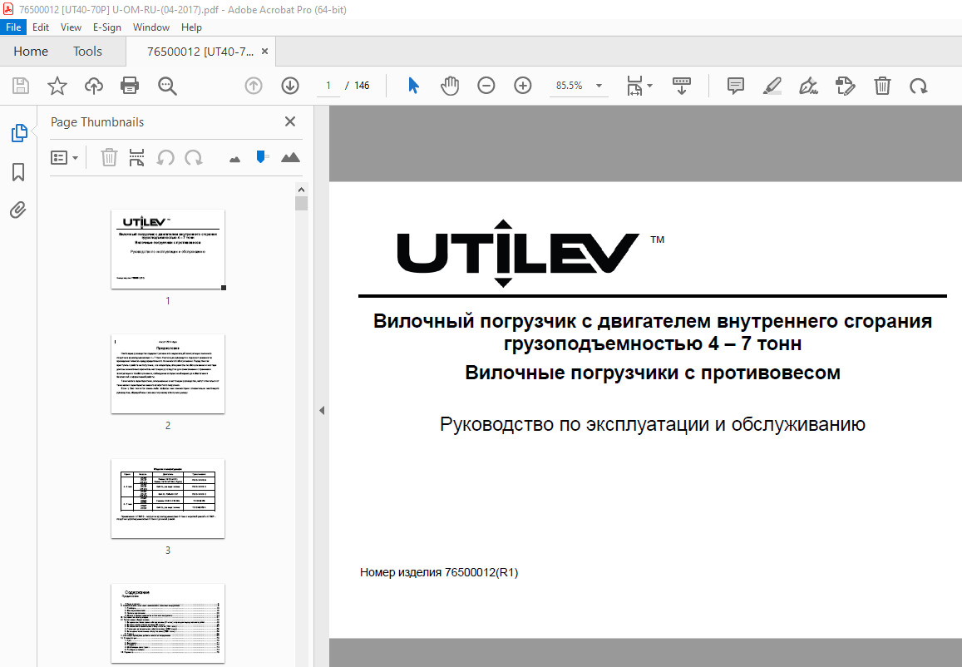Select page 3 thumbnail
The height and width of the screenshot is (667, 962).
coord(167,498)
